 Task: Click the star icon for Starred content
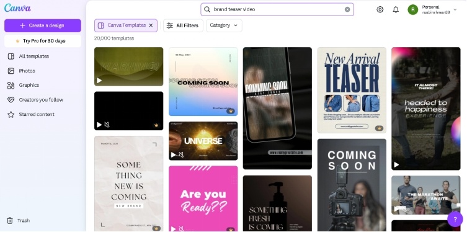pyautogui.click(x=11, y=114)
